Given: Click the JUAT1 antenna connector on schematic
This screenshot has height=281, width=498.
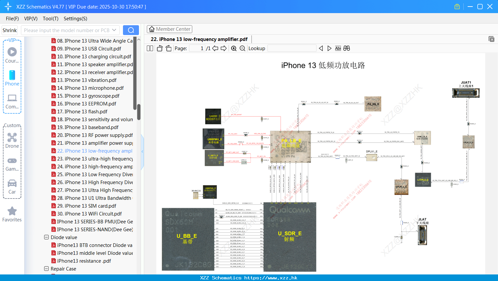Looking at the screenshot, I should point(466,93).
